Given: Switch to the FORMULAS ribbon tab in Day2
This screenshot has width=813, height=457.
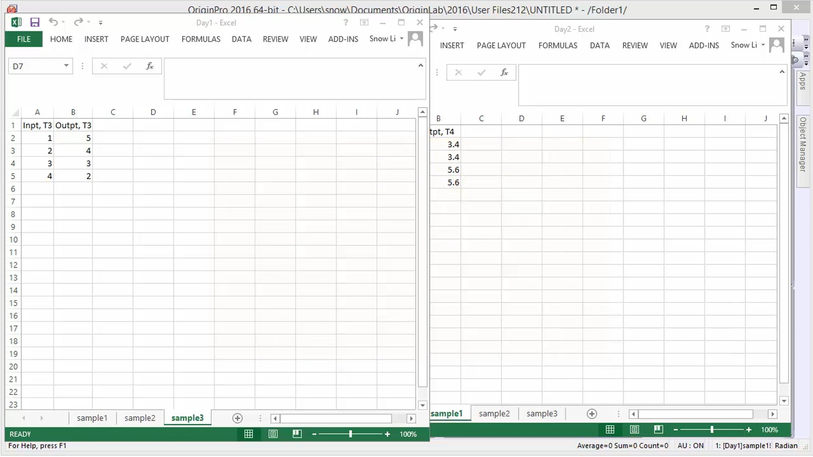Looking at the screenshot, I should coord(558,45).
